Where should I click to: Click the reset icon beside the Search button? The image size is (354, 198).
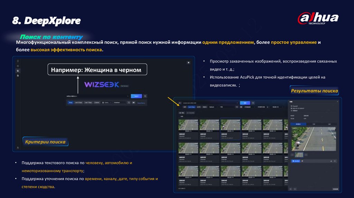point(145,96)
